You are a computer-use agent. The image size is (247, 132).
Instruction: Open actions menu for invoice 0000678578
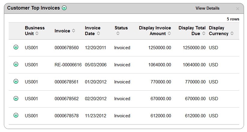(16, 115)
